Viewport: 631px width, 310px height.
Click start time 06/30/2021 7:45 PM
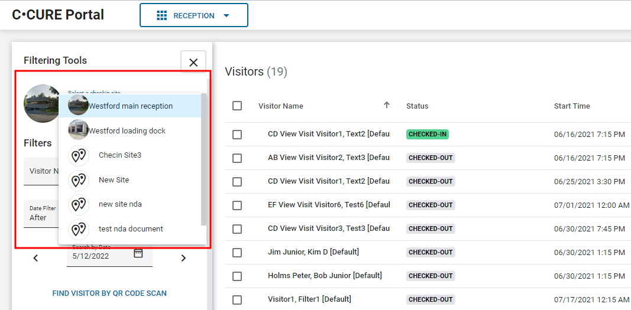point(590,229)
